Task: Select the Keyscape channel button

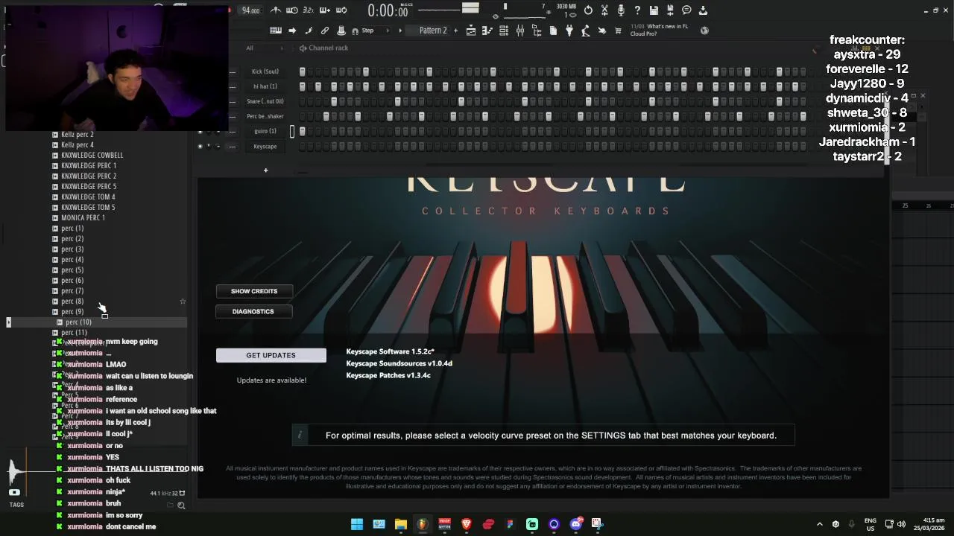Action: point(265,146)
